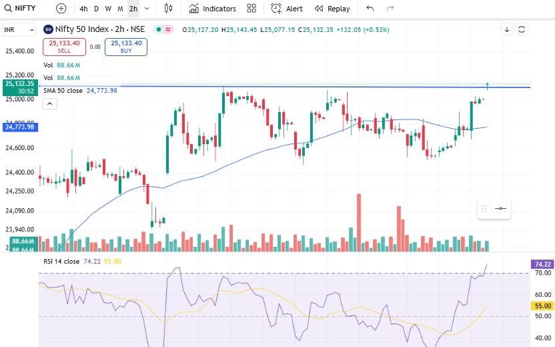Image resolution: width=555 pixels, height=347 pixels.
Task: Redo chart action arrow
Action: tap(390, 8)
